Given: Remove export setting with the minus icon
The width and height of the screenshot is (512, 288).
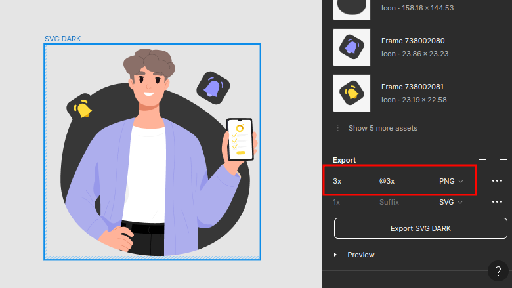Looking at the screenshot, I should (482, 159).
